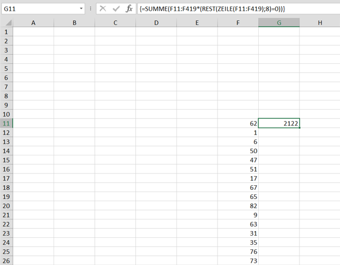Open the Name Box dropdown arrow
340x265 pixels.
point(81,8)
